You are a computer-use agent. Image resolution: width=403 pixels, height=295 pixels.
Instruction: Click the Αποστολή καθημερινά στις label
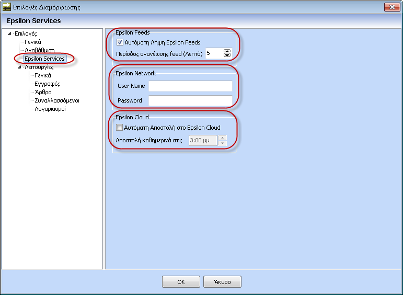click(x=149, y=140)
